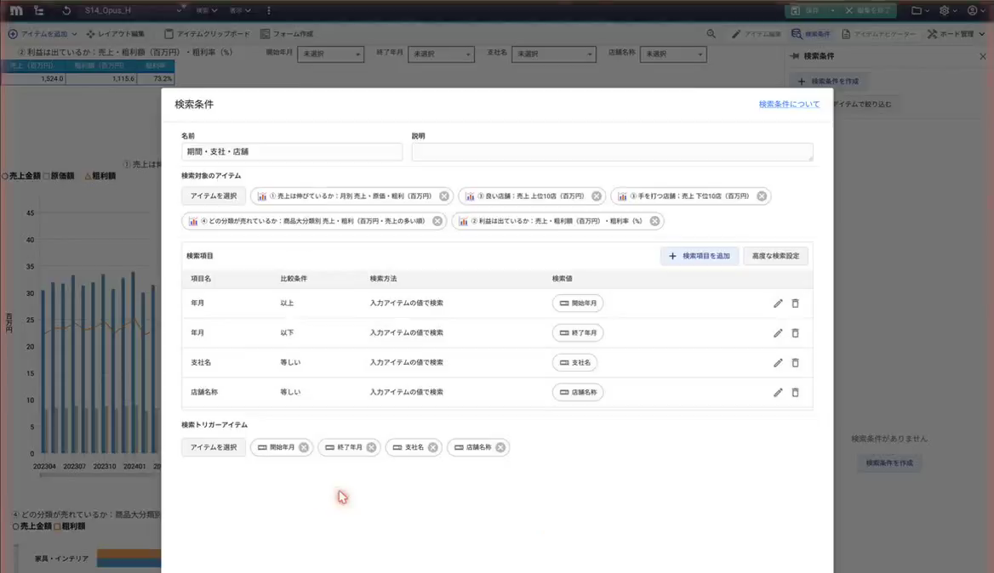Follow the 検索条件について link

click(789, 105)
